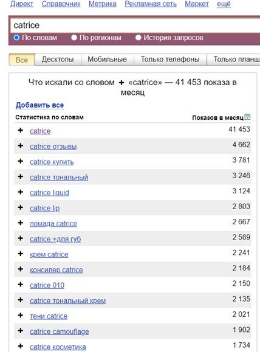The height and width of the screenshot is (352, 260).
Task: Open the 'Метрика' service link
Action: 103,4
